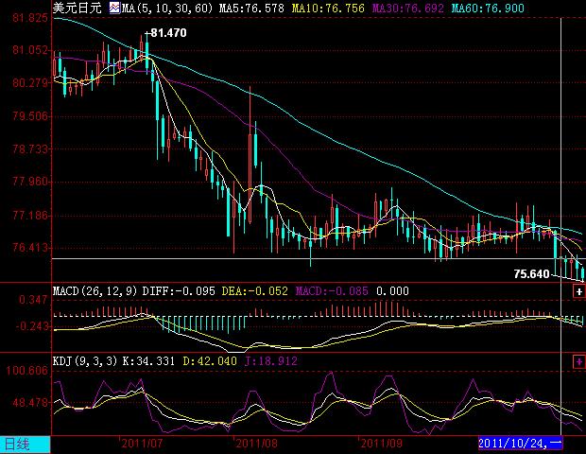
Task: Click the D:42.040 value
Action: (x=210, y=361)
